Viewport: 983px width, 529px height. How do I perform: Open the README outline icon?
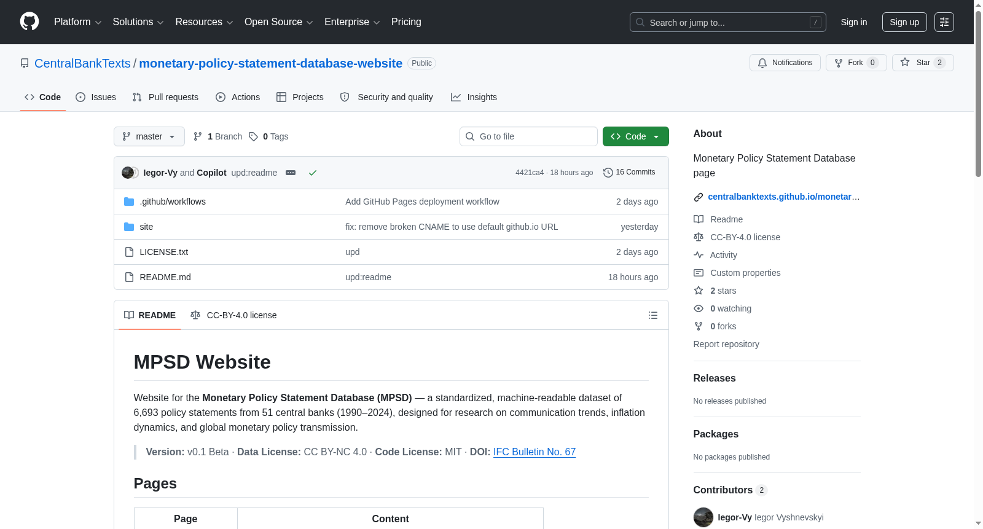(653, 315)
